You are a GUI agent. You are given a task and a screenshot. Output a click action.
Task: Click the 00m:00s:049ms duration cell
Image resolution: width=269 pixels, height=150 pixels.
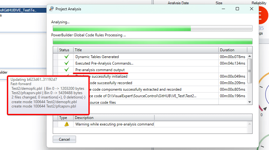[x=233, y=76]
